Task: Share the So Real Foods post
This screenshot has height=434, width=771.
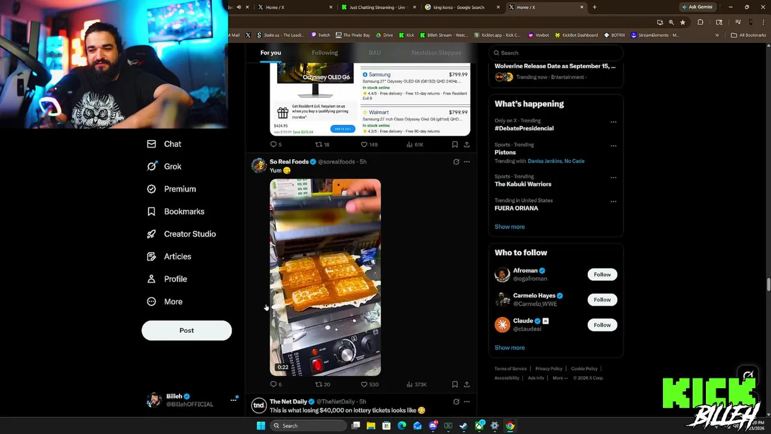Action: pos(466,384)
